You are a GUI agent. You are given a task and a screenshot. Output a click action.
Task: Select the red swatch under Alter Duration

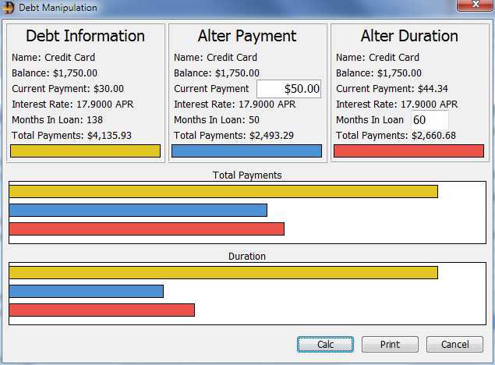408,151
